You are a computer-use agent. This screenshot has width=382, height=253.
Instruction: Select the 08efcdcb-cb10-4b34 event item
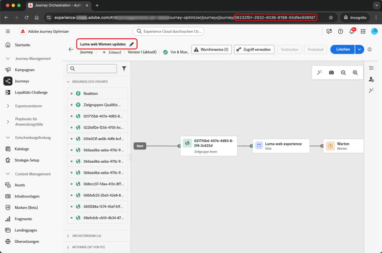click(x=97, y=218)
